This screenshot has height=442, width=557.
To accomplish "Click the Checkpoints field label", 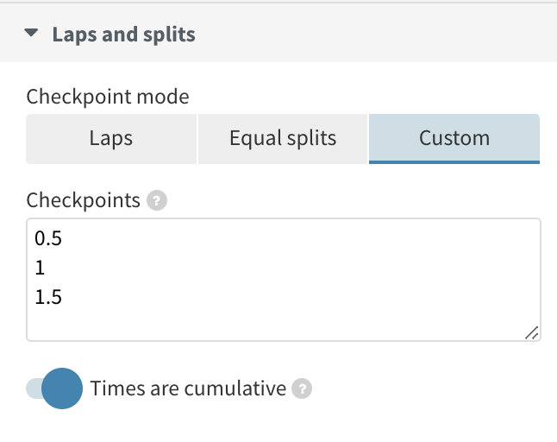I will tap(83, 200).
